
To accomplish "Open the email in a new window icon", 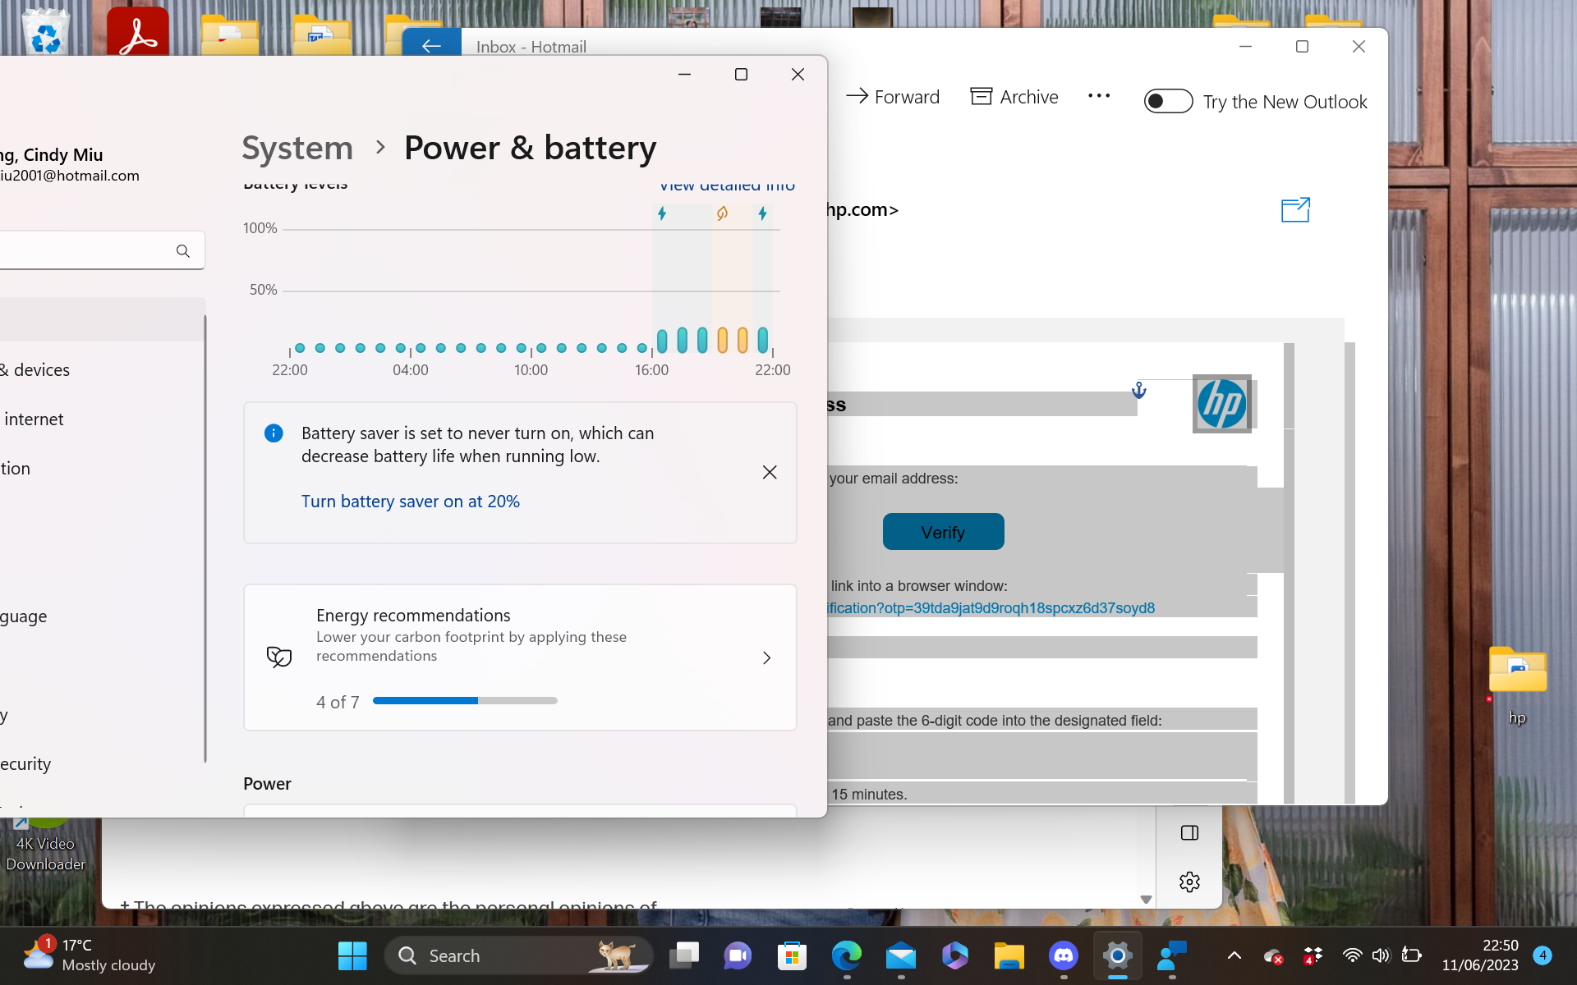I will click(1294, 209).
